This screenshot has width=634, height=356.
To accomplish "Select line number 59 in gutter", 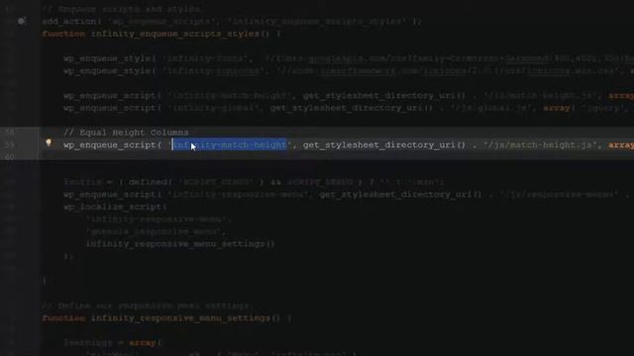I will click(x=9, y=144).
